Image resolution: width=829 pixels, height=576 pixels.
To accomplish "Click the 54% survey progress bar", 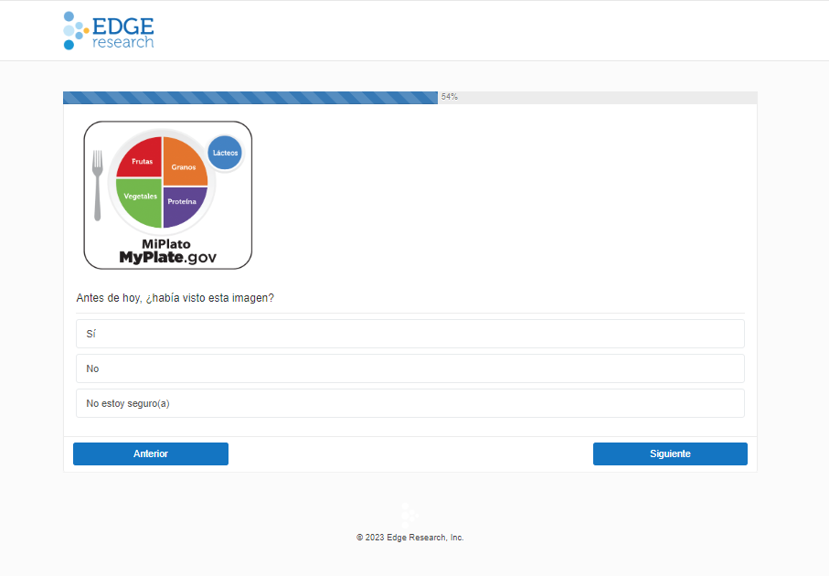I will pos(409,97).
